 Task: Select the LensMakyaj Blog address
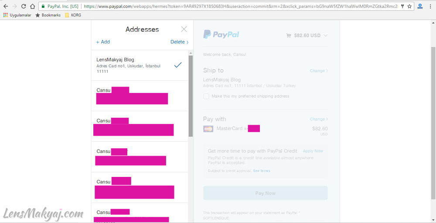(140, 65)
